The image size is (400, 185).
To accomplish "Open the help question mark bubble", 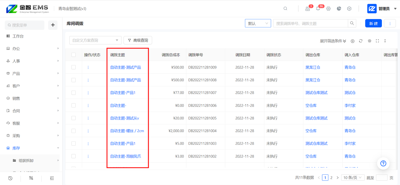I will pos(383,163).
